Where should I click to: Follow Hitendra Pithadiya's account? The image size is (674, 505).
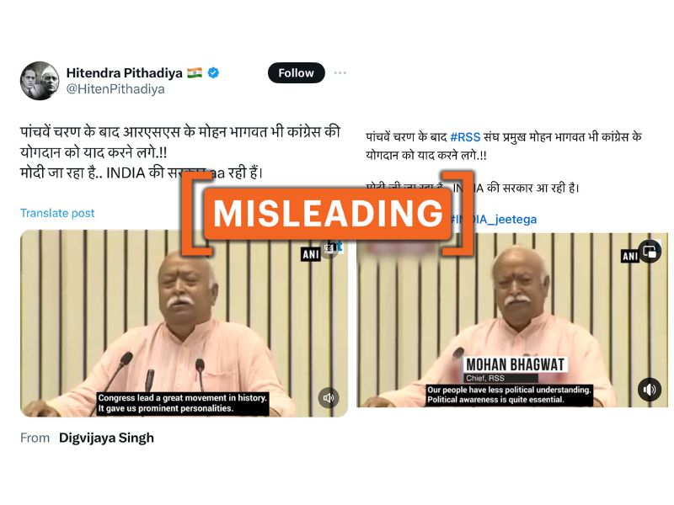pyautogui.click(x=297, y=73)
